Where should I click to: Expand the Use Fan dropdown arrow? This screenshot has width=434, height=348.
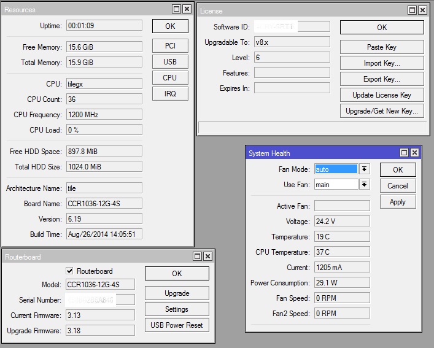click(364, 184)
